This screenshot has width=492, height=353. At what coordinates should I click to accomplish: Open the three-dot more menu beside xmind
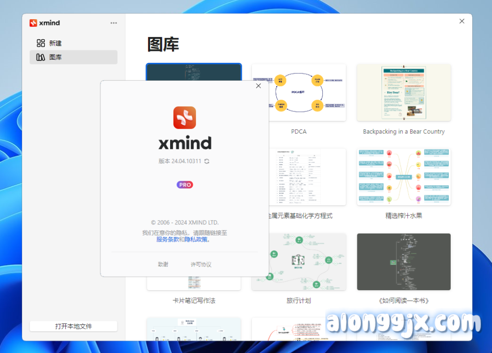113,23
